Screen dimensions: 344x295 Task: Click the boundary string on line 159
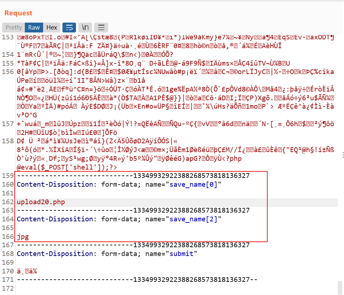(x=133, y=176)
